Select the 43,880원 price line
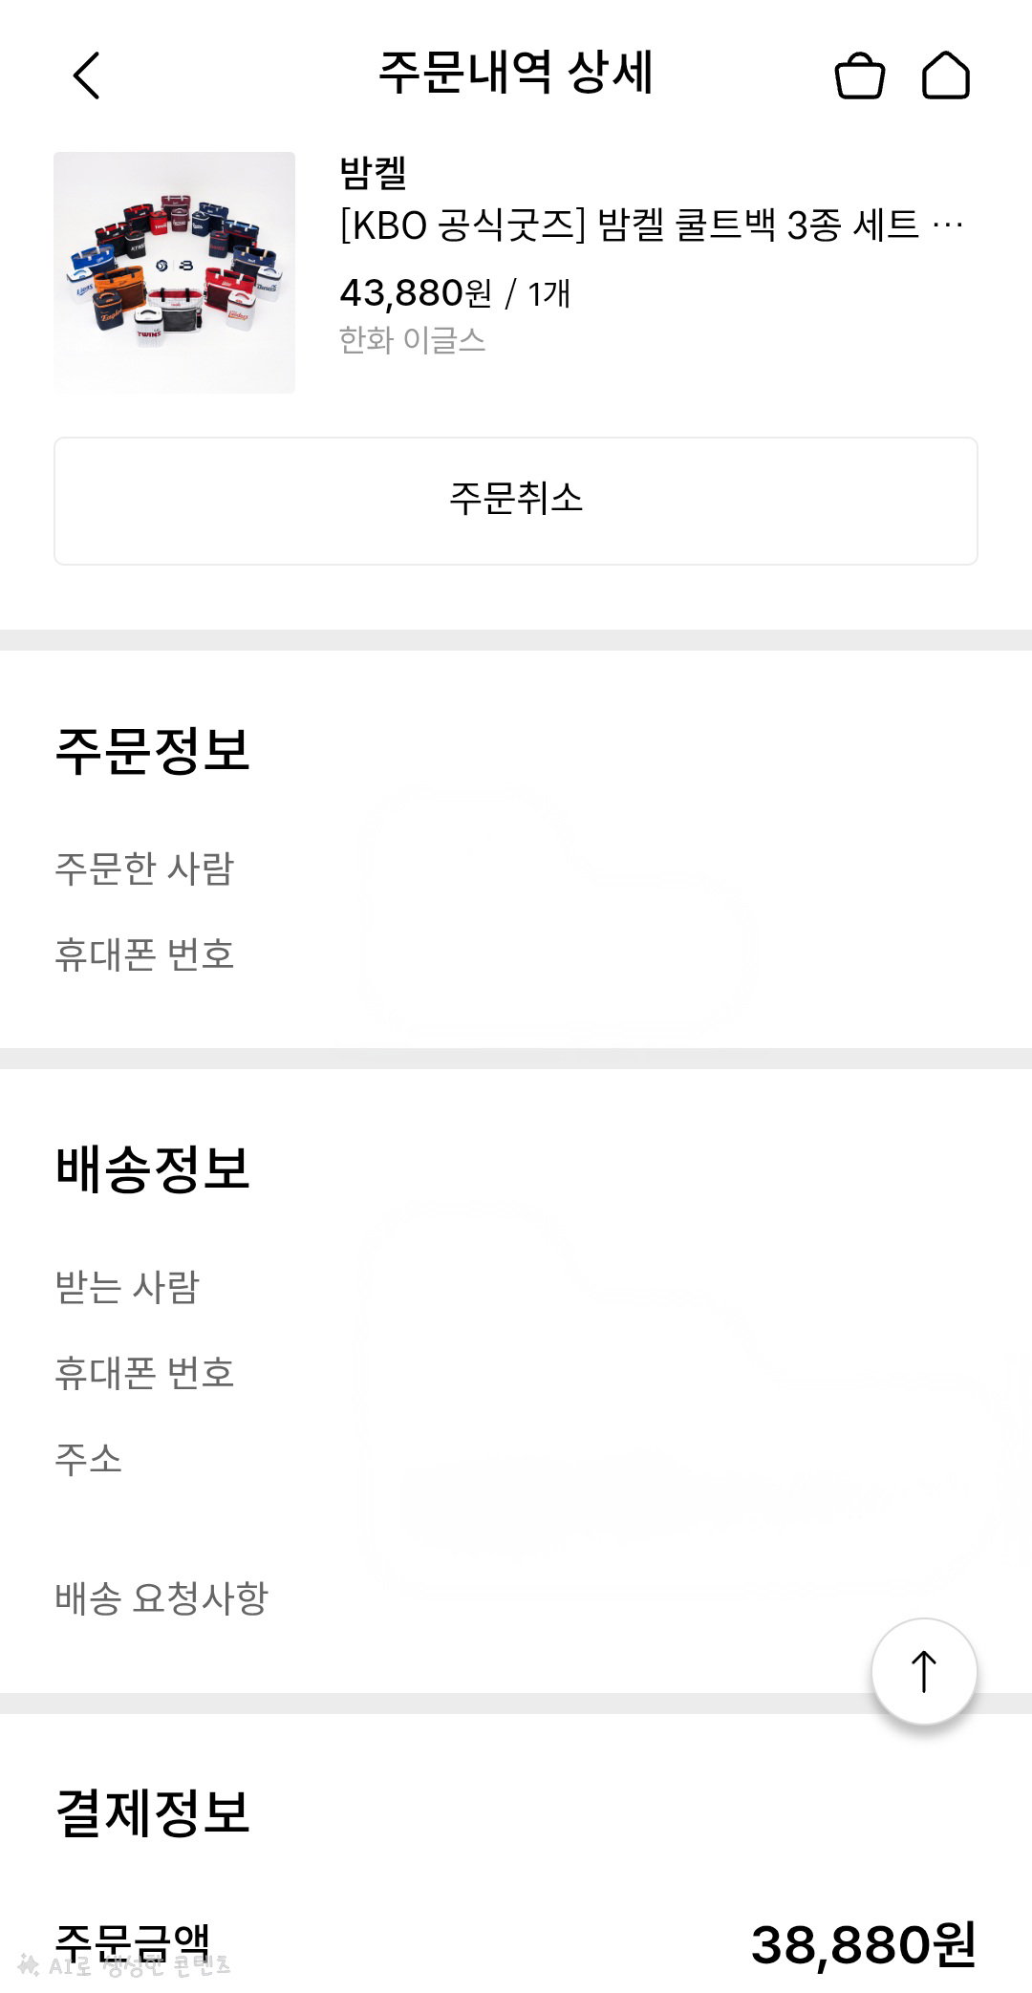1032x1993 pixels. 455,292
